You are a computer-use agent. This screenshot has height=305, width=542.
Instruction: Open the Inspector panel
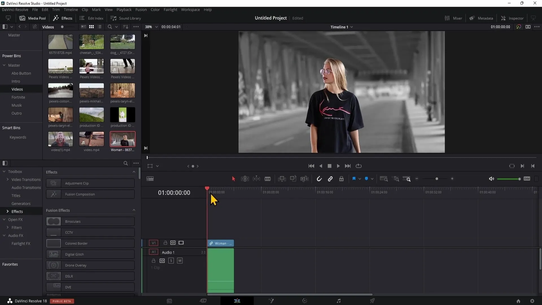point(512,18)
